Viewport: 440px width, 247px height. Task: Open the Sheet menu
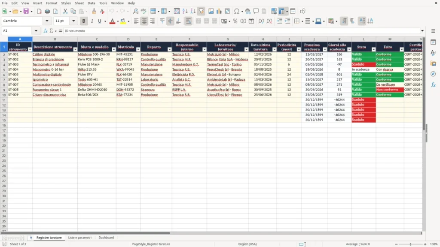(79, 3)
